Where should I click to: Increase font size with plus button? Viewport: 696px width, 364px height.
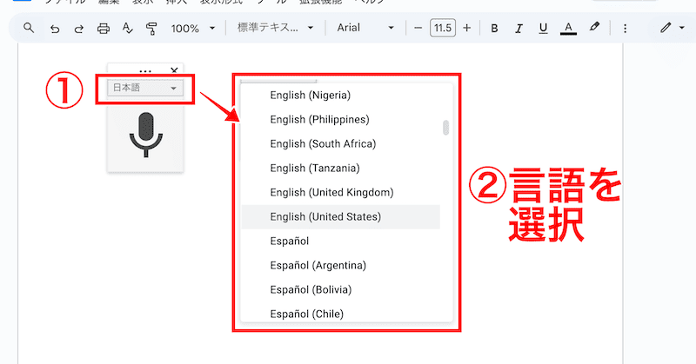coord(467,28)
